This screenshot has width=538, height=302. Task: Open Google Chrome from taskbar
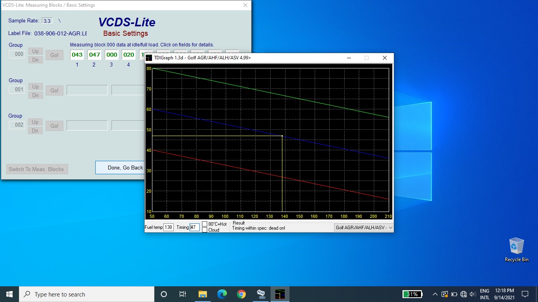pyautogui.click(x=241, y=294)
